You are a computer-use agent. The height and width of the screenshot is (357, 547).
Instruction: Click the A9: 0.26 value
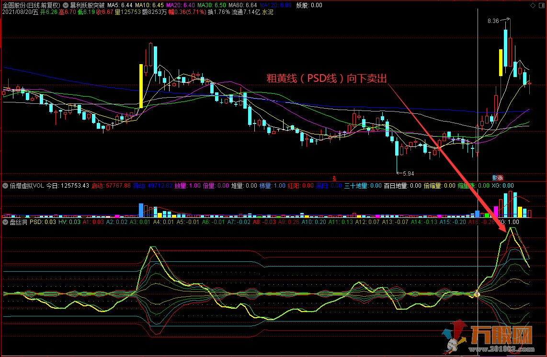coord(289,222)
